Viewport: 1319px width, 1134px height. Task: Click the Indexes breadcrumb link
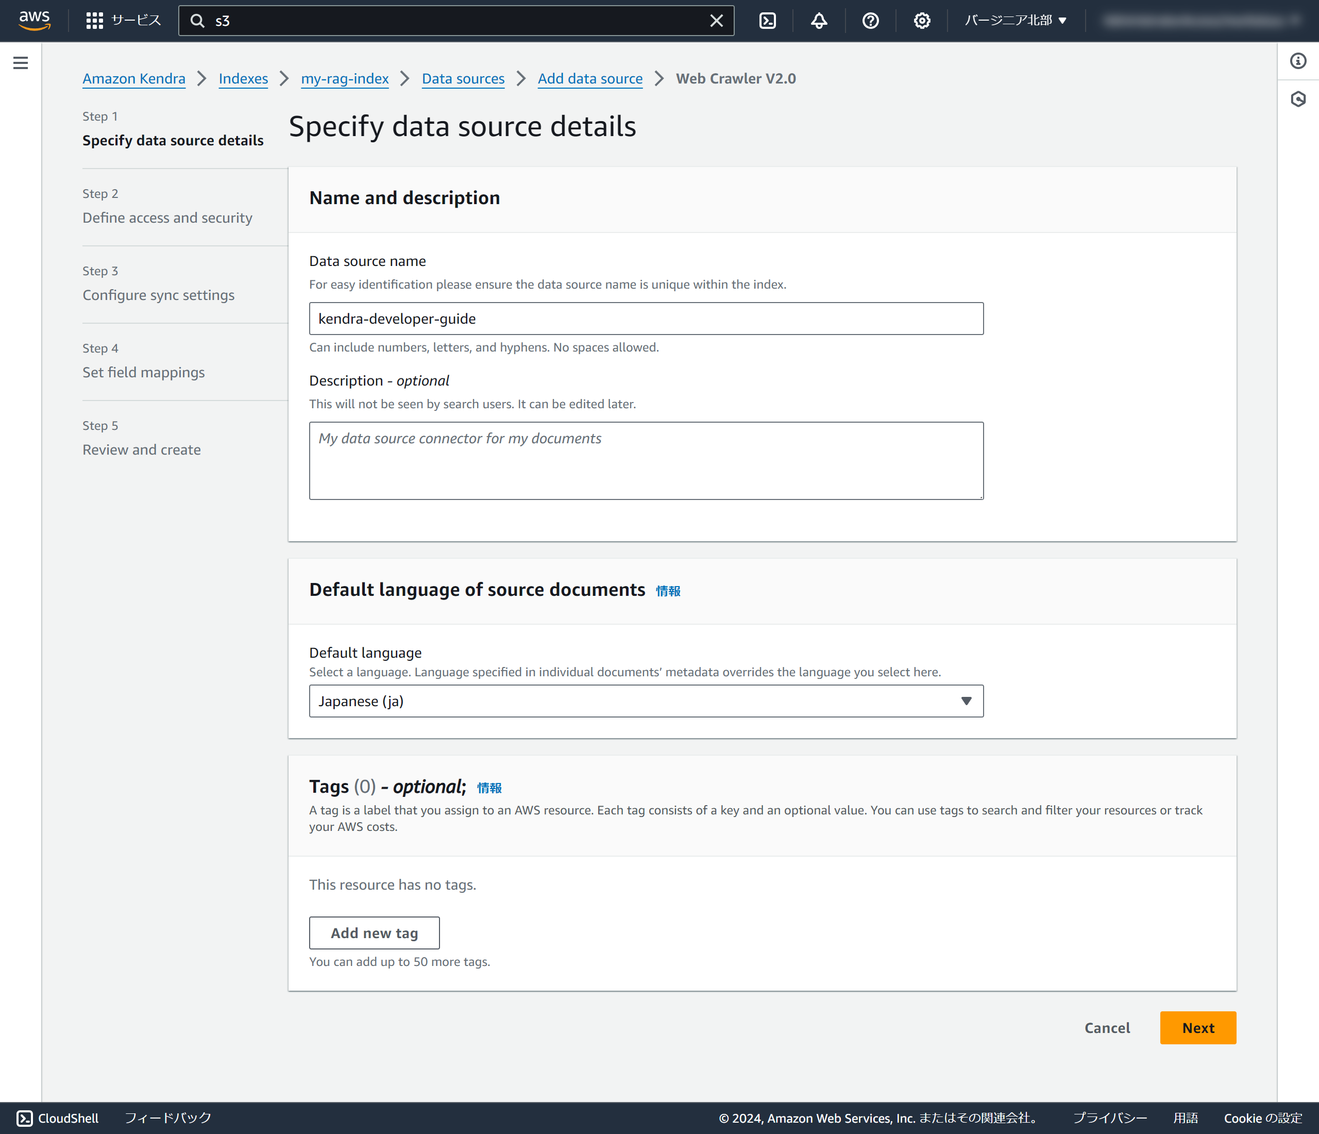click(243, 78)
